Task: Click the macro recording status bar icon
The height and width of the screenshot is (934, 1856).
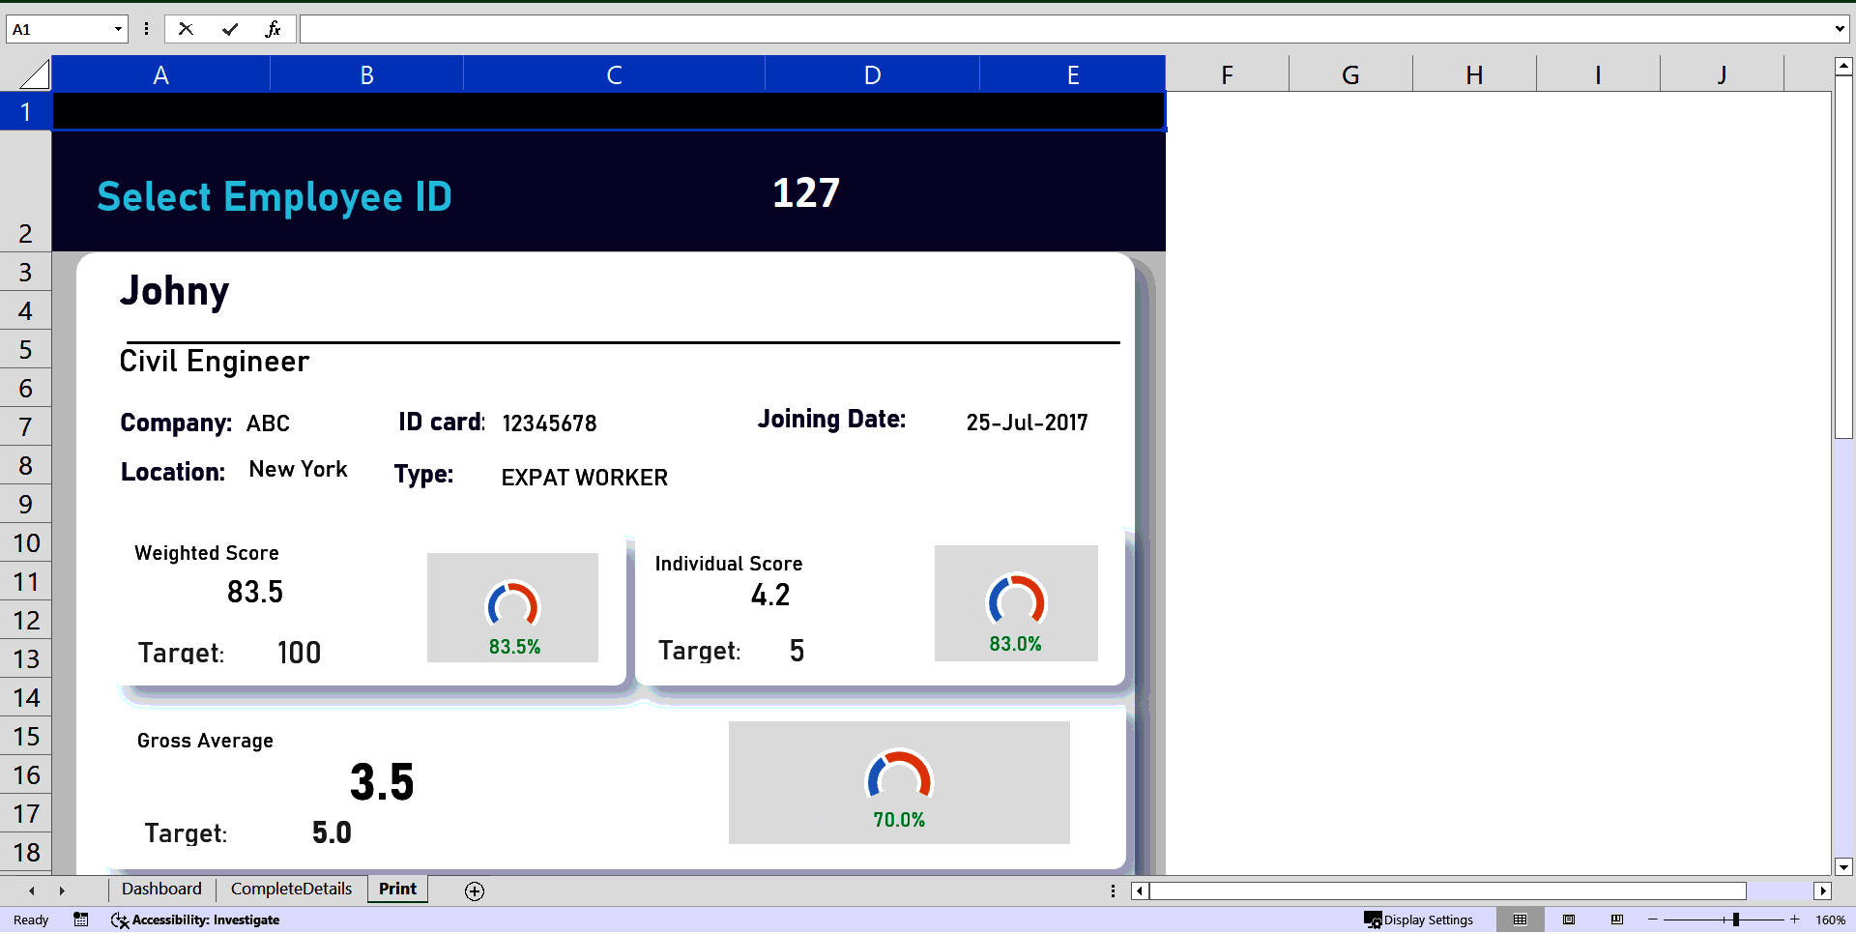Action: tap(81, 919)
